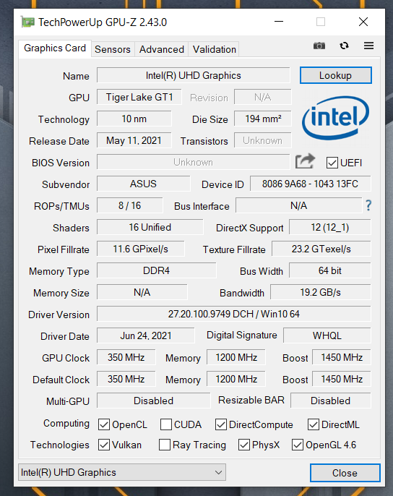Screen dimensions: 393x496
Task: Click the Bus Interface question mark
Action: point(368,205)
